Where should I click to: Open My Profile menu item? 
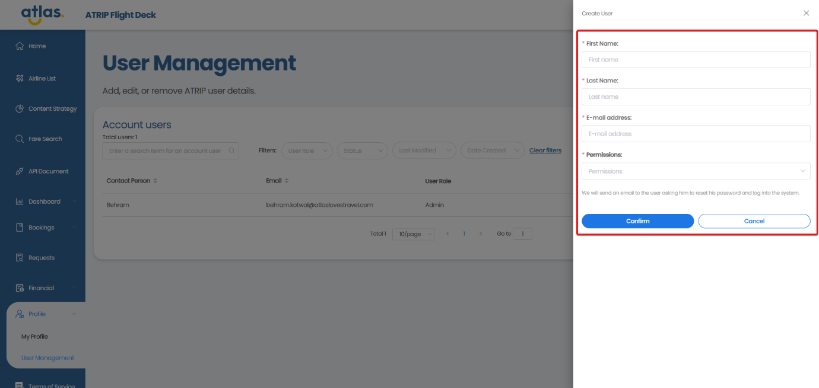[34, 336]
